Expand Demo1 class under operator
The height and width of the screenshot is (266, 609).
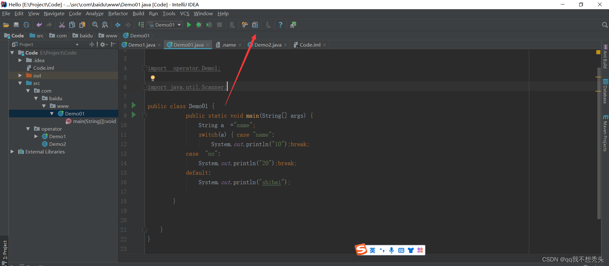point(36,136)
